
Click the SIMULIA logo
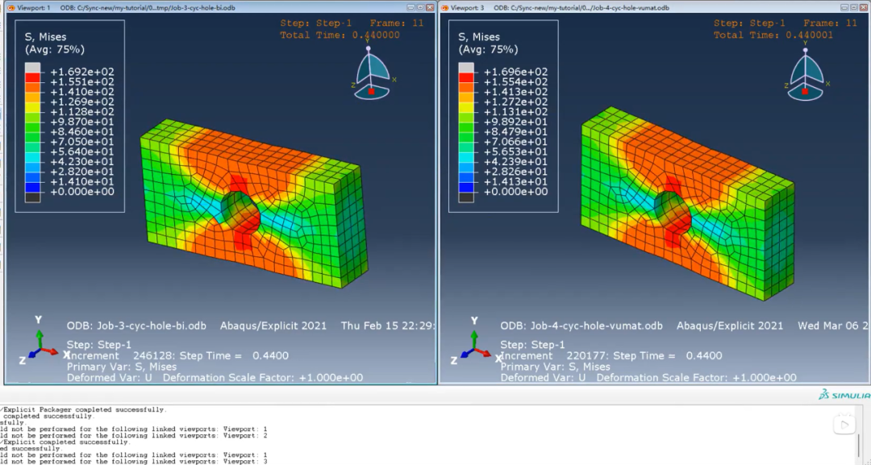click(x=844, y=395)
